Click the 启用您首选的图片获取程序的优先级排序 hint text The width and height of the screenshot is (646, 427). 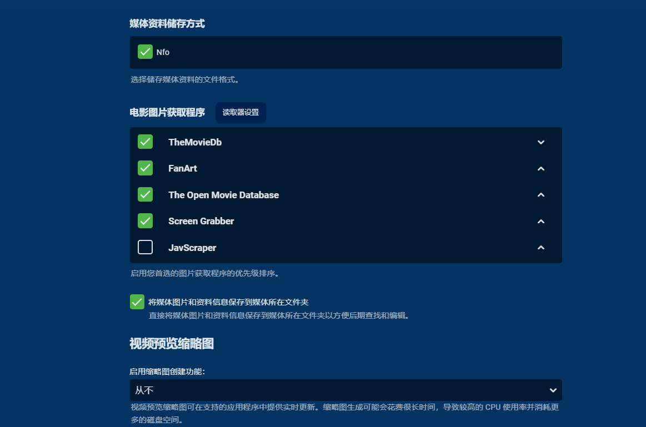click(205, 273)
